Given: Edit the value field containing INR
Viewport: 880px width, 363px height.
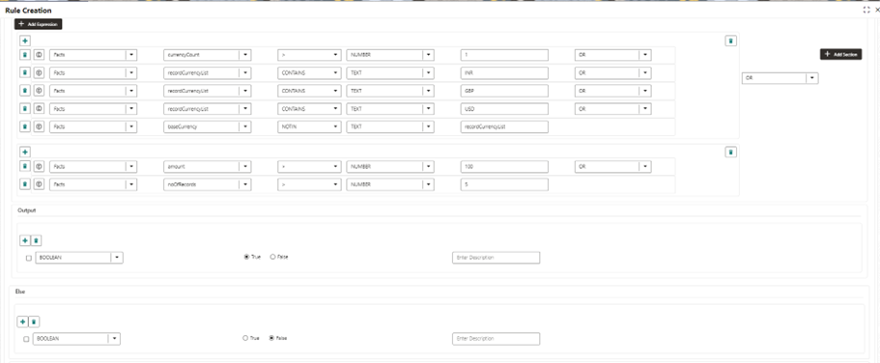Looking at the screenshot, I should pos(504,73).
